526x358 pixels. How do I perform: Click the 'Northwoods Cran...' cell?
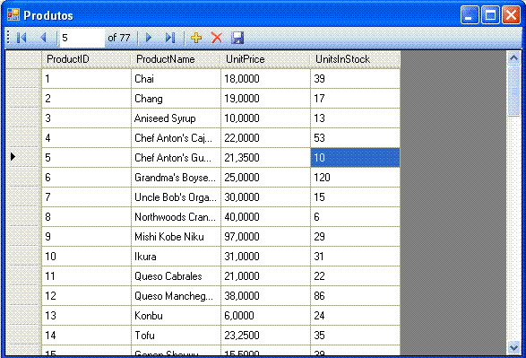pos(176,217)
